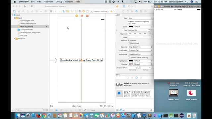Open the File inspector tab
Image resolution: width=212 pixels, height=119 pixels.
(123, 11)
